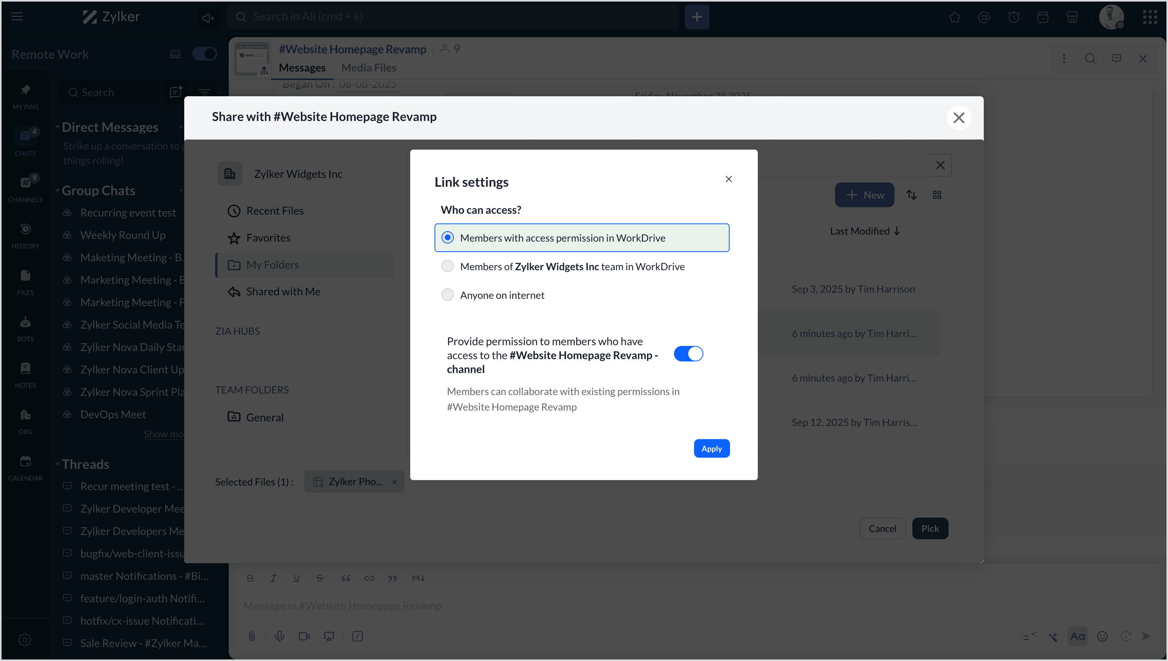Sort by Last Modified column arrow
Viewport: 1168px width, 661px height.
897,231
